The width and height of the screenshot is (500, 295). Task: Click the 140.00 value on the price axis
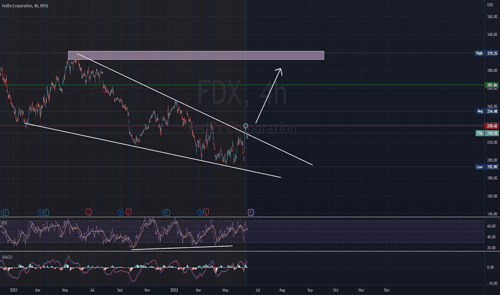pos(492,214)
